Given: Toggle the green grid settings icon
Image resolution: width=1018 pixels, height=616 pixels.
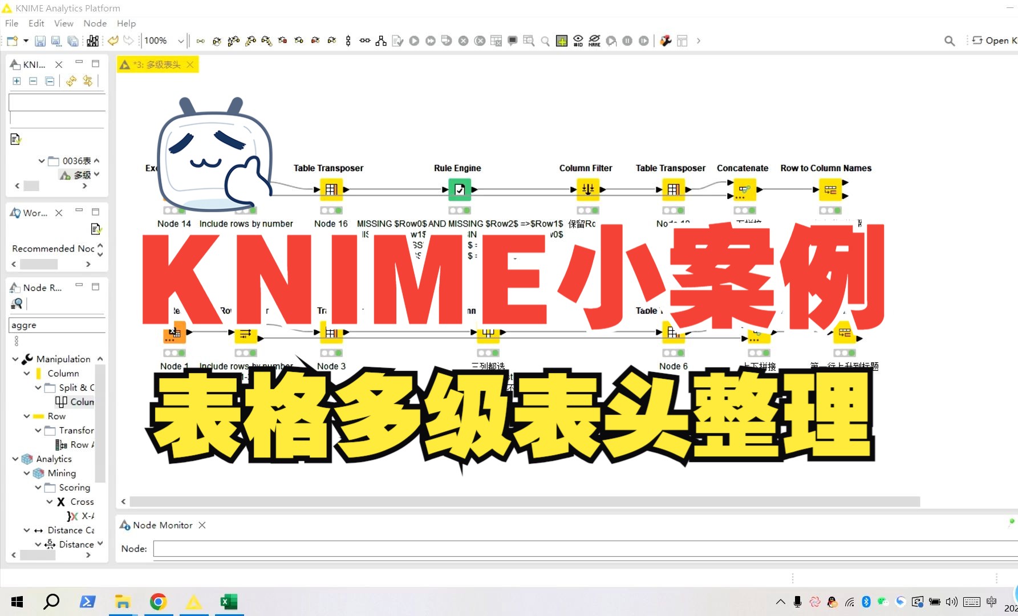Looking at the screenshot, I should (x=562, y=40).
